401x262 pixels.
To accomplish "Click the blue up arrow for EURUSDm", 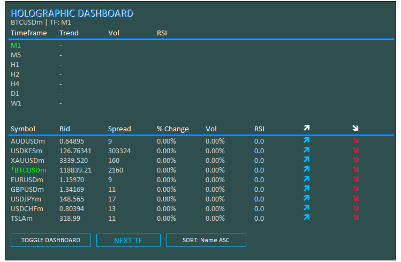I will click(x=307, y=179).
